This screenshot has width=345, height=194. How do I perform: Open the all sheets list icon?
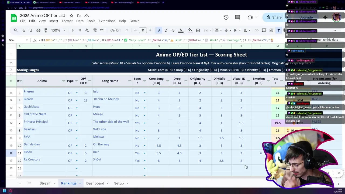coord(29,183)
